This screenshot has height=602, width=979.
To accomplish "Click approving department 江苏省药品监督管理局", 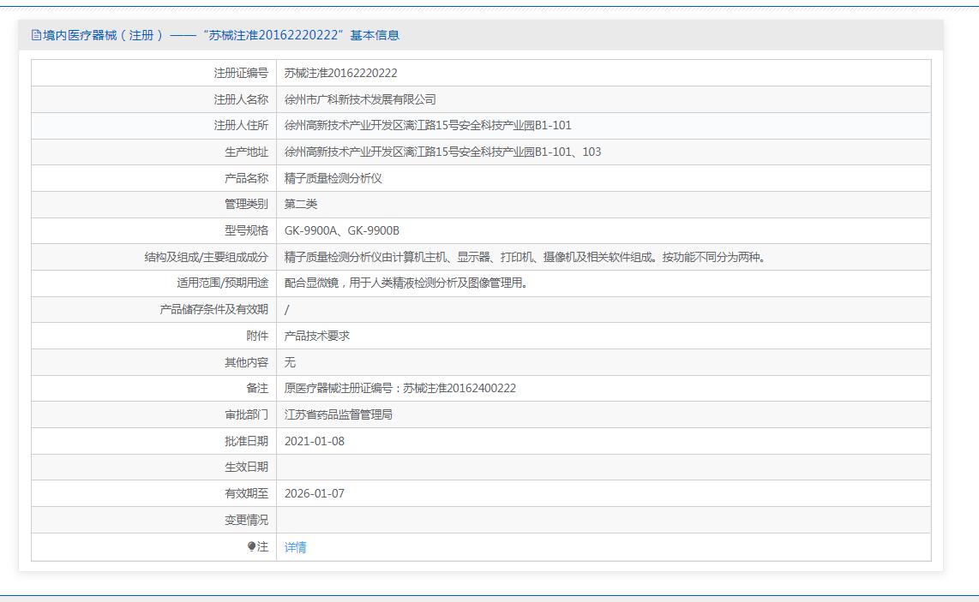I will 338,414.
